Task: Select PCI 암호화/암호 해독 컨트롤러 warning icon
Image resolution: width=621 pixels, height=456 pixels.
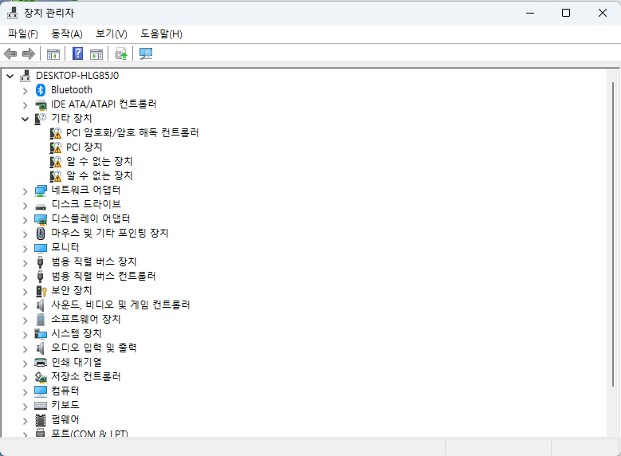Action: (x=56, y=133)
